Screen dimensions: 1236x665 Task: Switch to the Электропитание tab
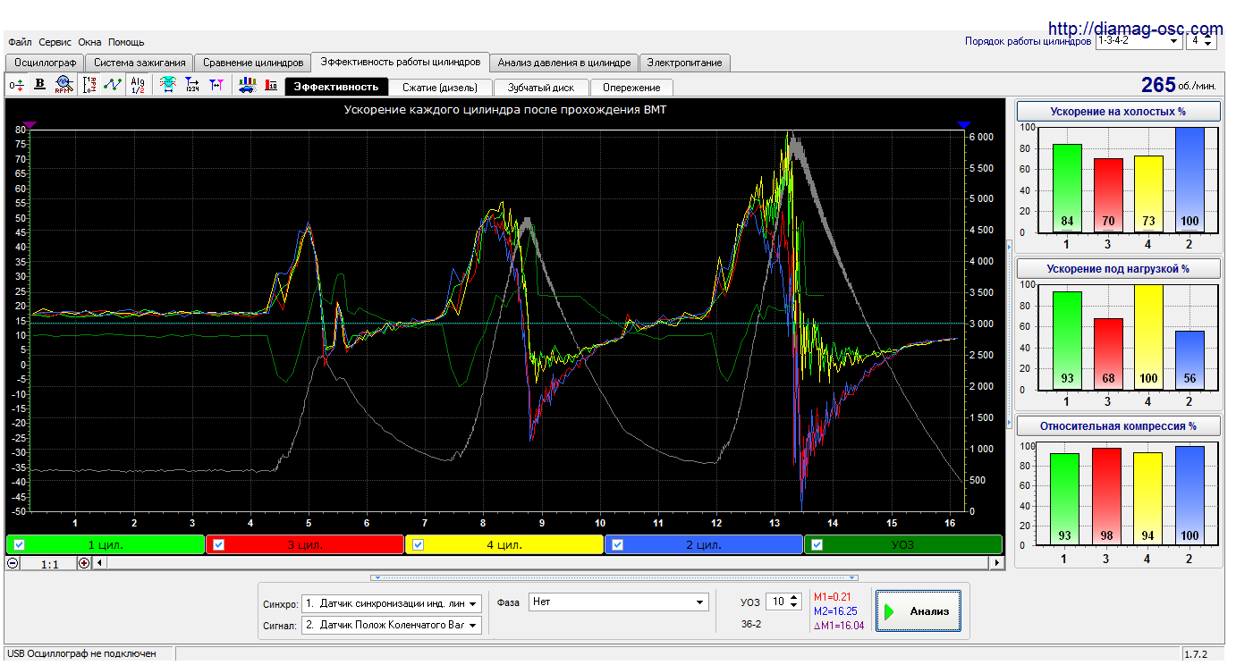click(x=685, y=63)
